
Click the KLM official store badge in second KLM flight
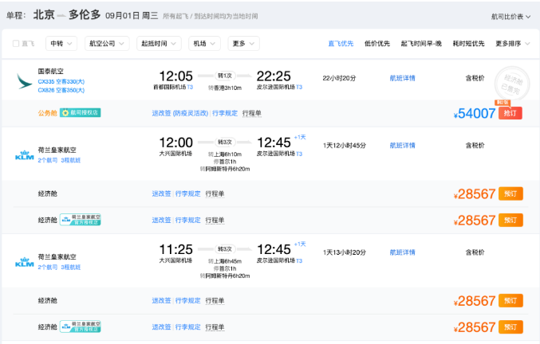81,326
